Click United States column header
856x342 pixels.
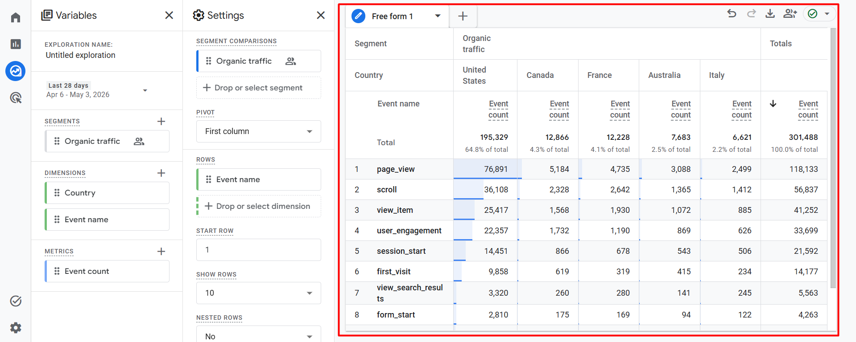click(x=474, y=75)
